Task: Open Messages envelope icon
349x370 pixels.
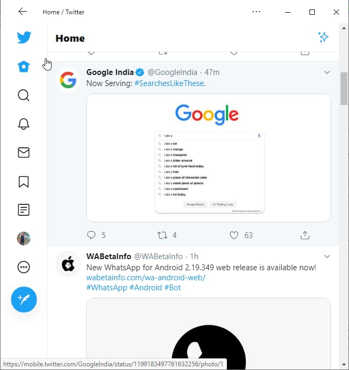Action: tap(24, 153)
